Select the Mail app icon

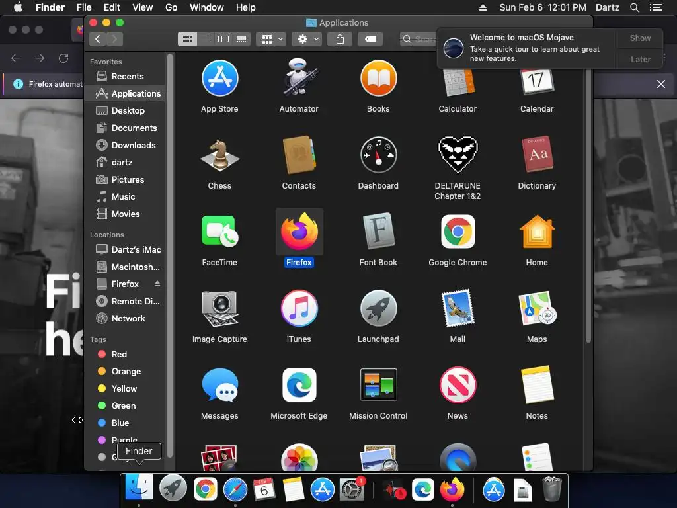[458, 308]
